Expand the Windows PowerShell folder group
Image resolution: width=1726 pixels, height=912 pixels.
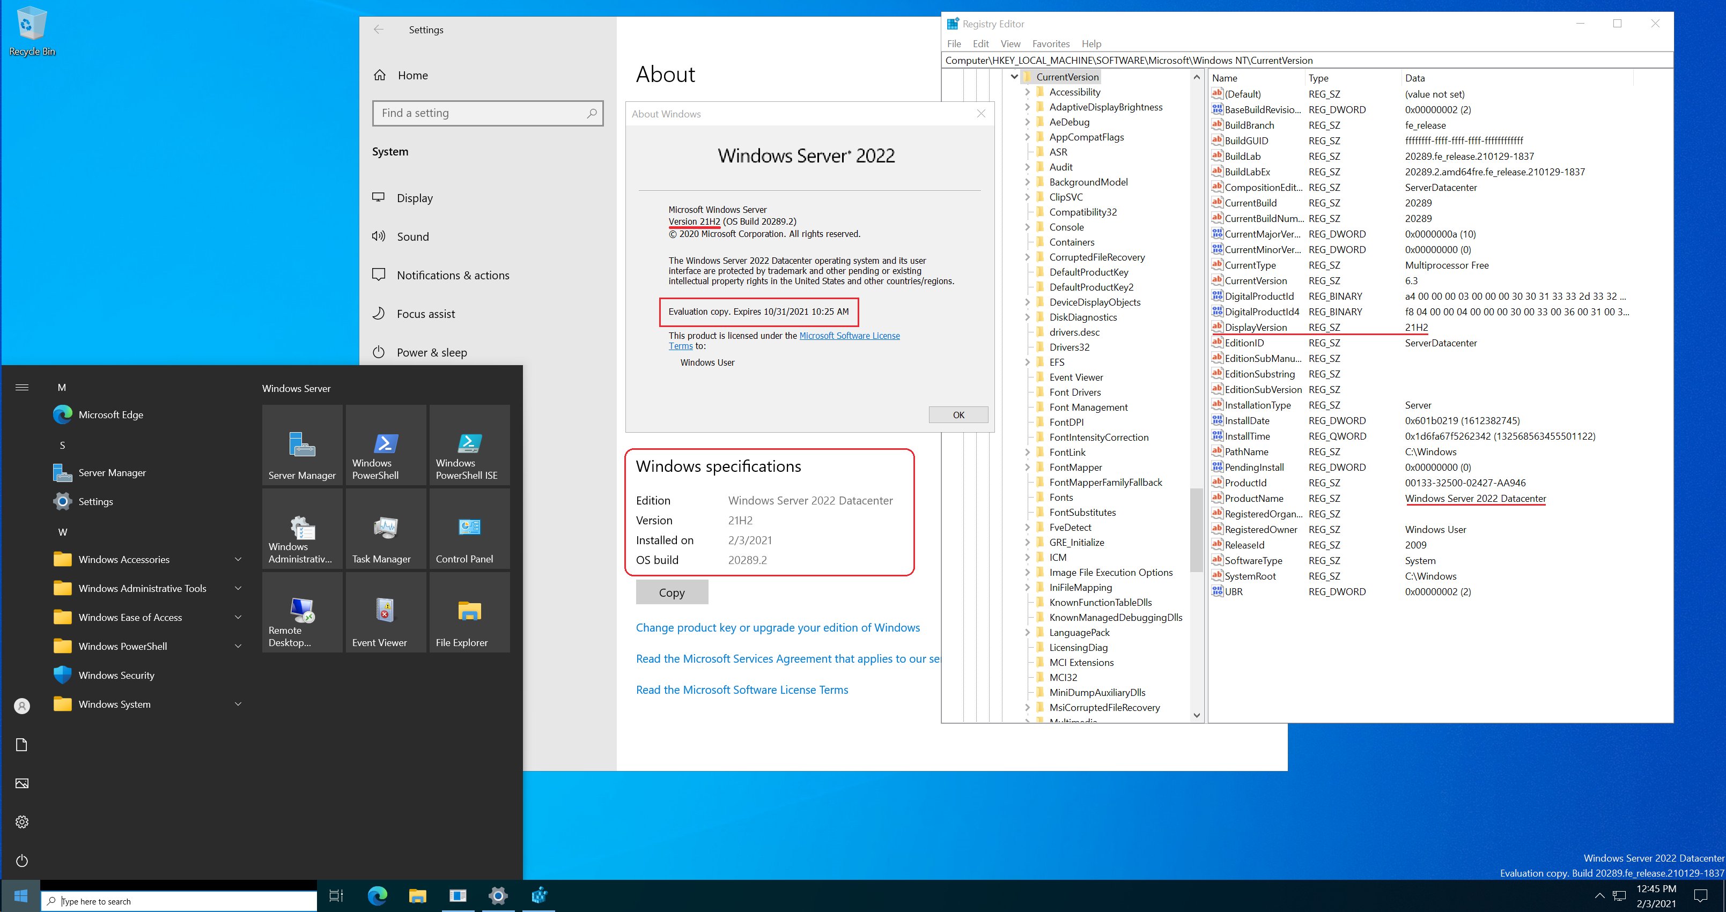click(x=123, y=646)
